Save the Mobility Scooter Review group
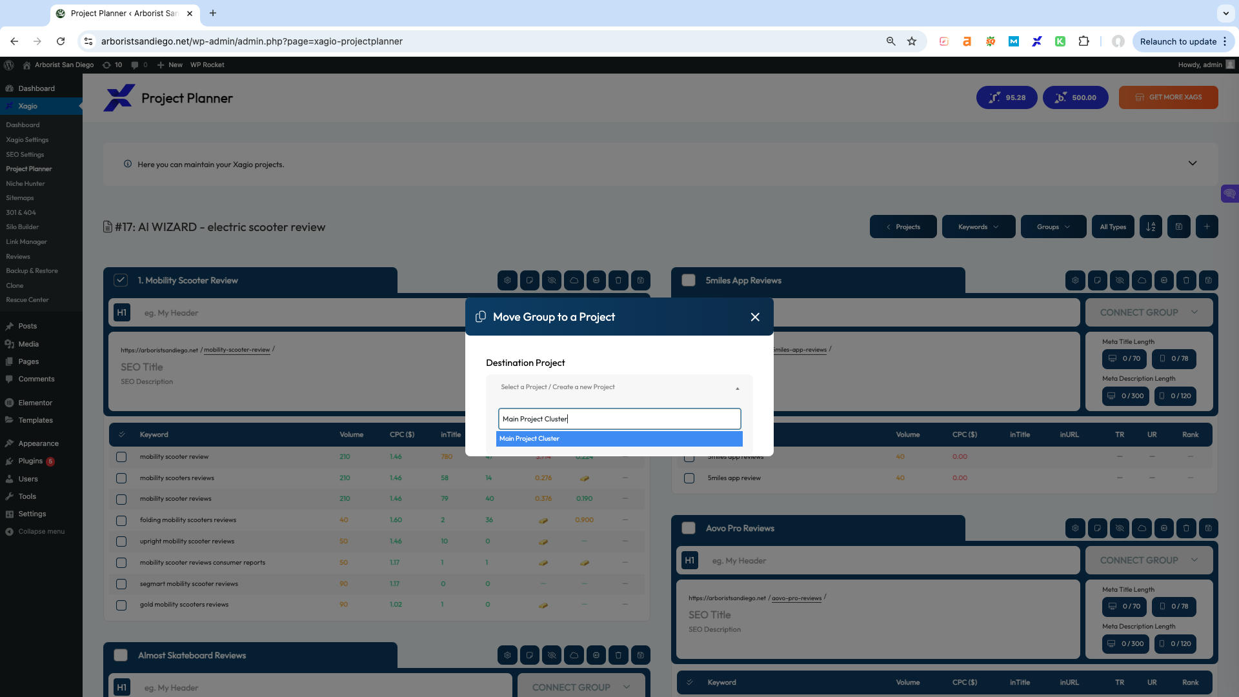This screenshot has height=697, width=1239. pos(641,281)
